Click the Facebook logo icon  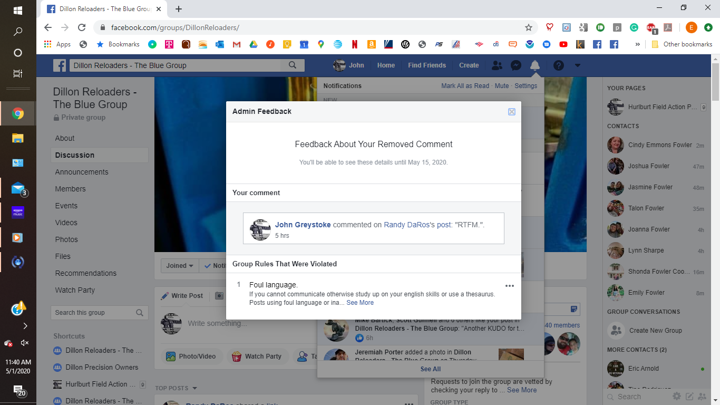coord(60,65)
